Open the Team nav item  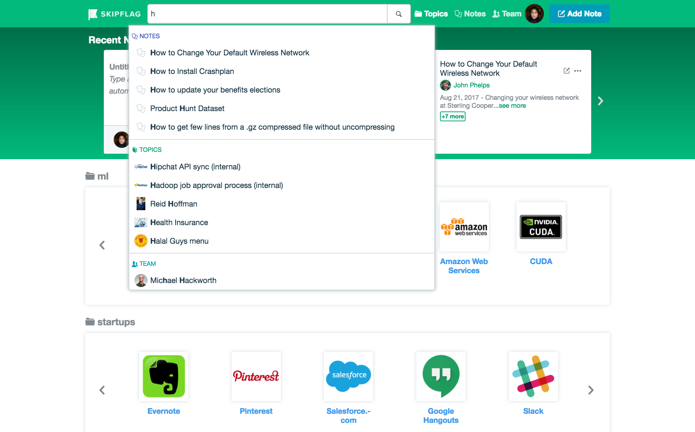click(x=507, y=14)
